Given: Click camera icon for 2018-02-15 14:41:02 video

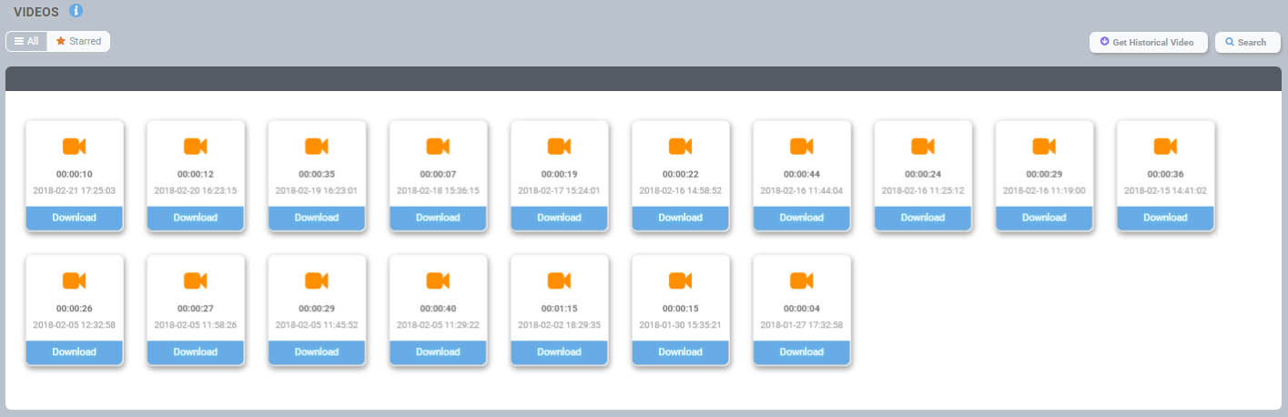Looking at the screenshot, I should pyautogui.click(x=1165, y=146).
